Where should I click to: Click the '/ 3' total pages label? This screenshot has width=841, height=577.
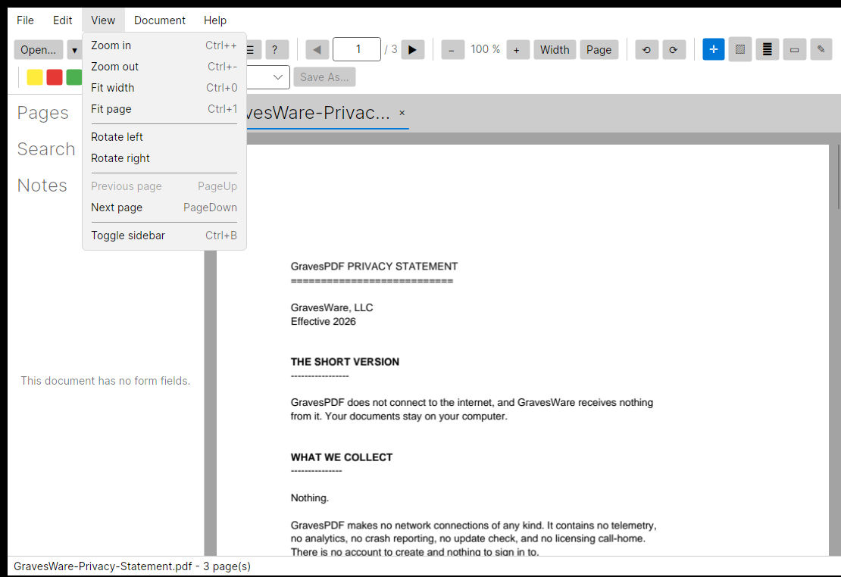tap(390, 49)
